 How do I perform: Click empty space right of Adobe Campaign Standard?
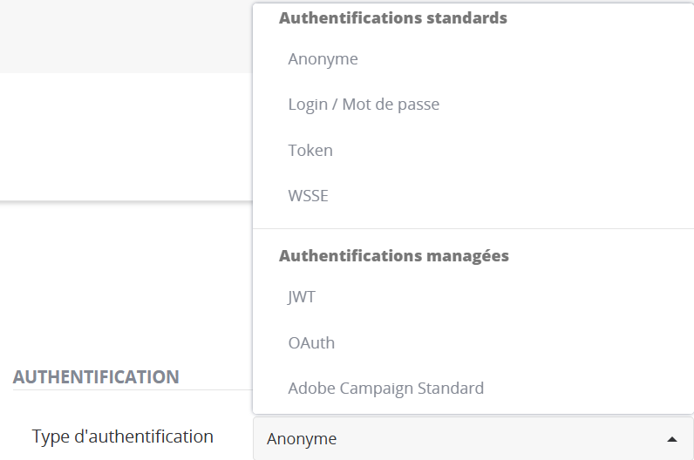[593, 388]
